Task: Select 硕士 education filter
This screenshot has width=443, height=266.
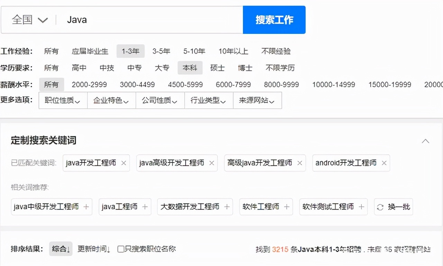Action: point(217,68)
